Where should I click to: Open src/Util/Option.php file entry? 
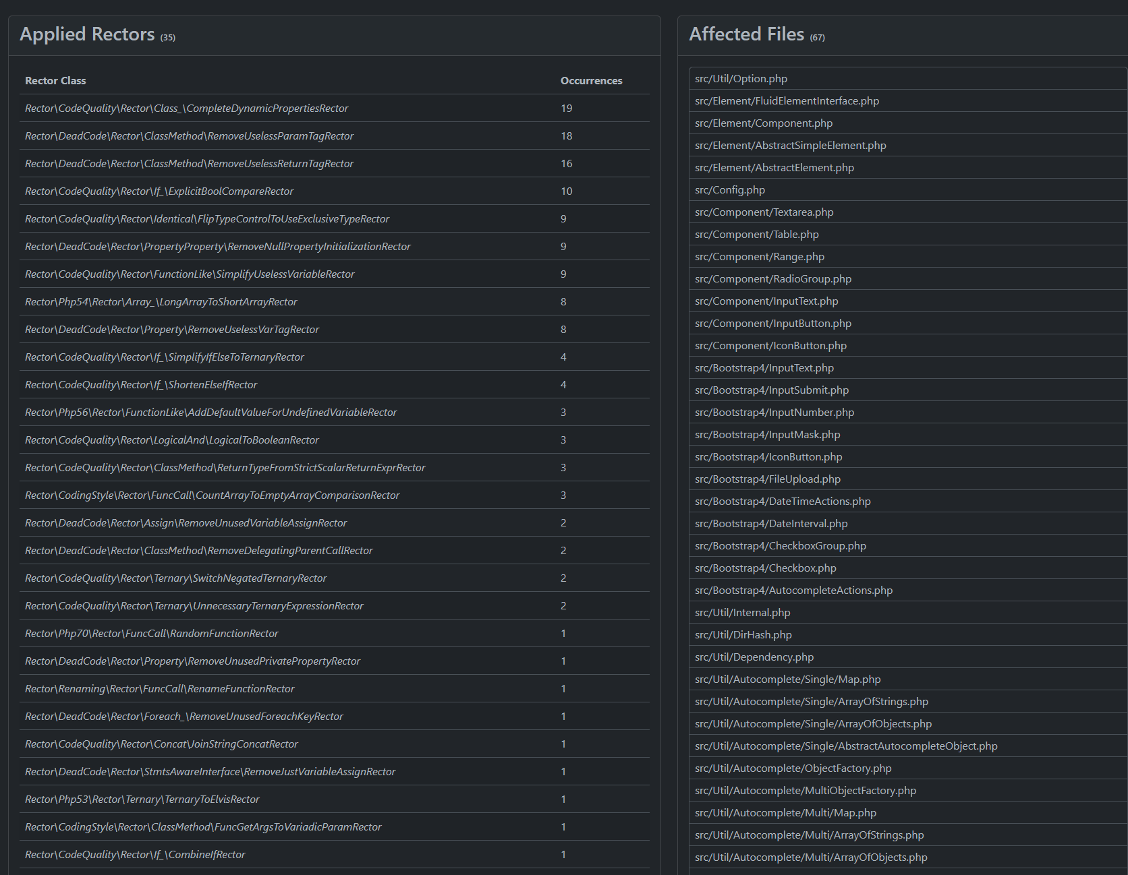[908, 78]
